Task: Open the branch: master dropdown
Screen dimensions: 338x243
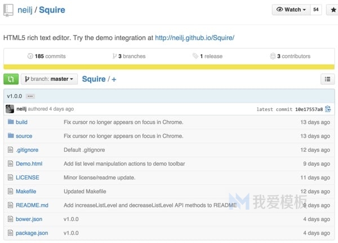Action: click(49, 79)
